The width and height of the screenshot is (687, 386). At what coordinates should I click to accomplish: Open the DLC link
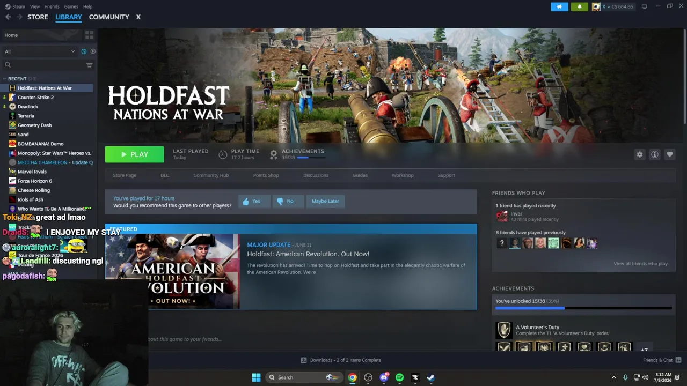165,175
